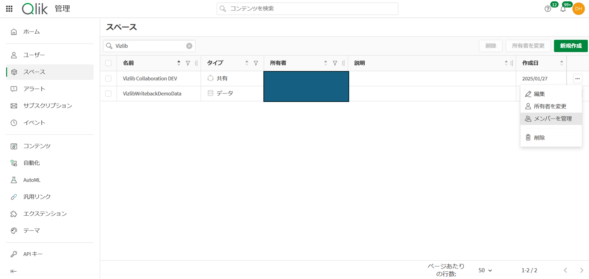Image resolution: width=589 pixels, height=279 pixels.
Task: Sort by 説明 column arrows
Action: [x=506, y=63]
